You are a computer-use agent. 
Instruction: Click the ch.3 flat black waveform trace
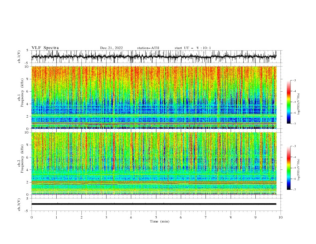pyautogui.click(x=154, y=204)
